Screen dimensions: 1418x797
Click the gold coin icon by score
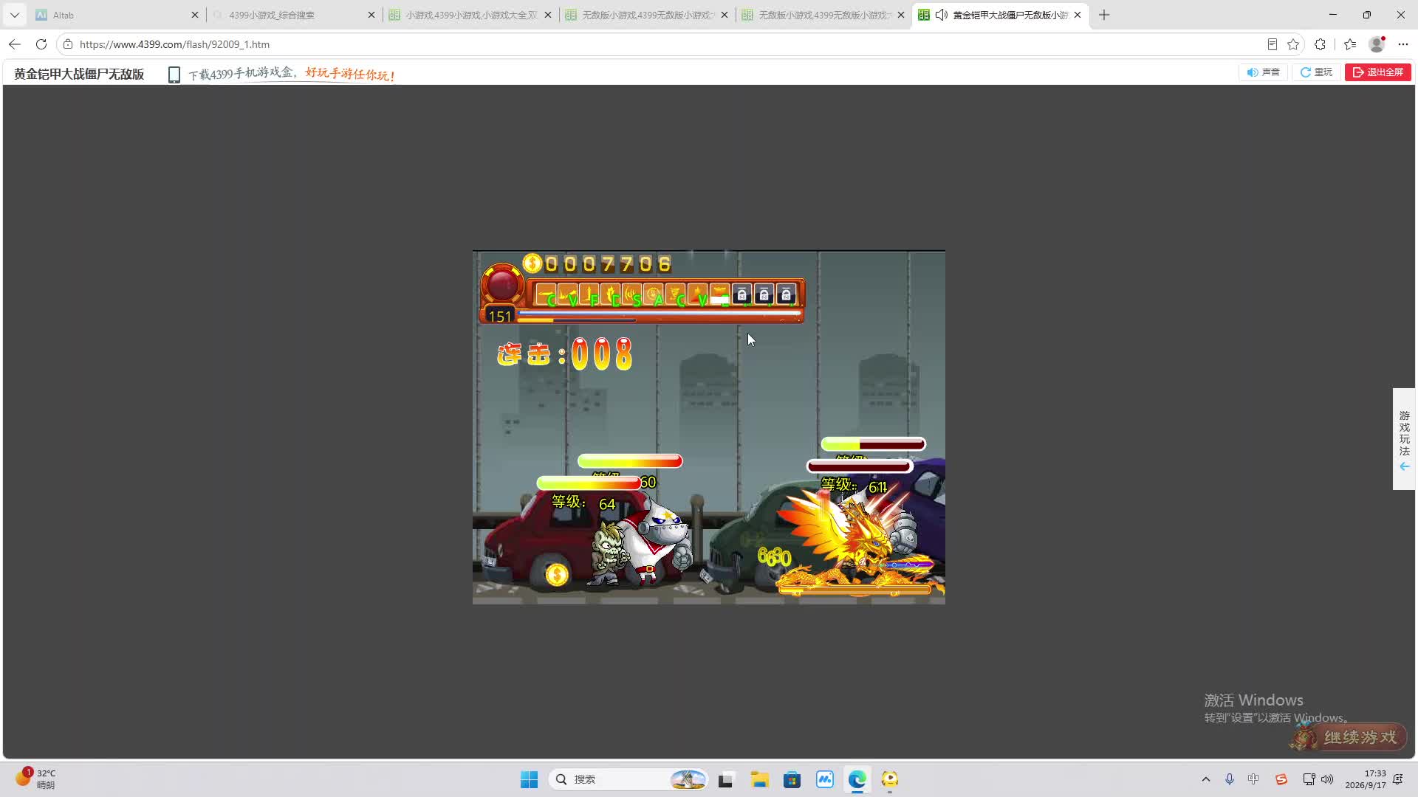(x=532, y=263)
